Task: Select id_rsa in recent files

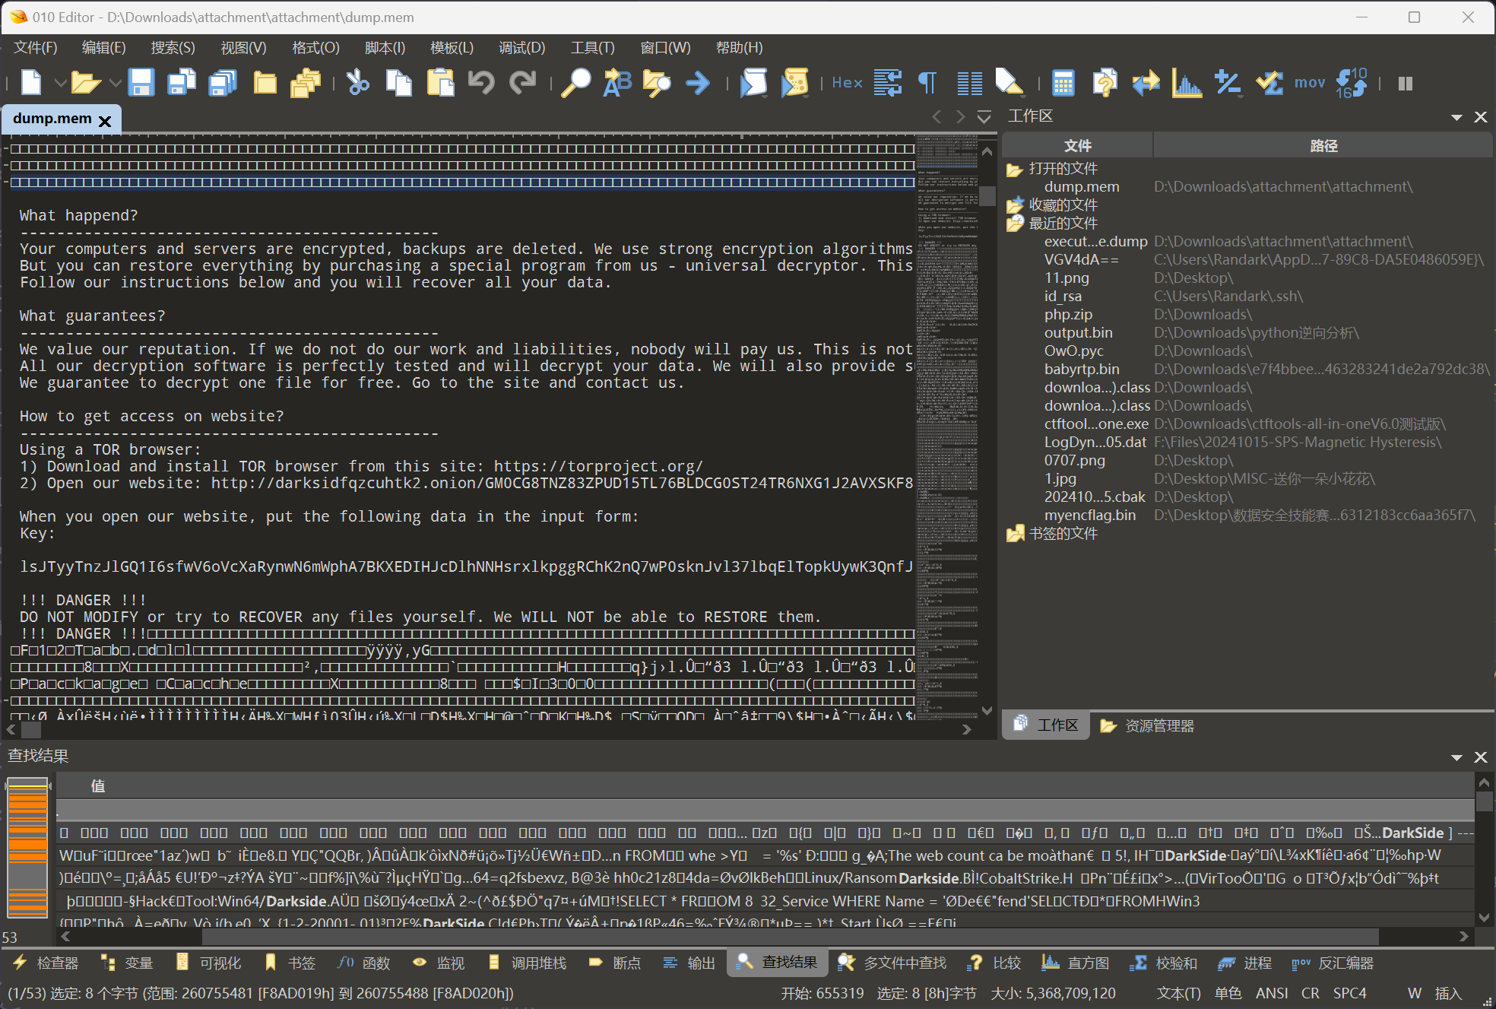Action: point(1063,297)
